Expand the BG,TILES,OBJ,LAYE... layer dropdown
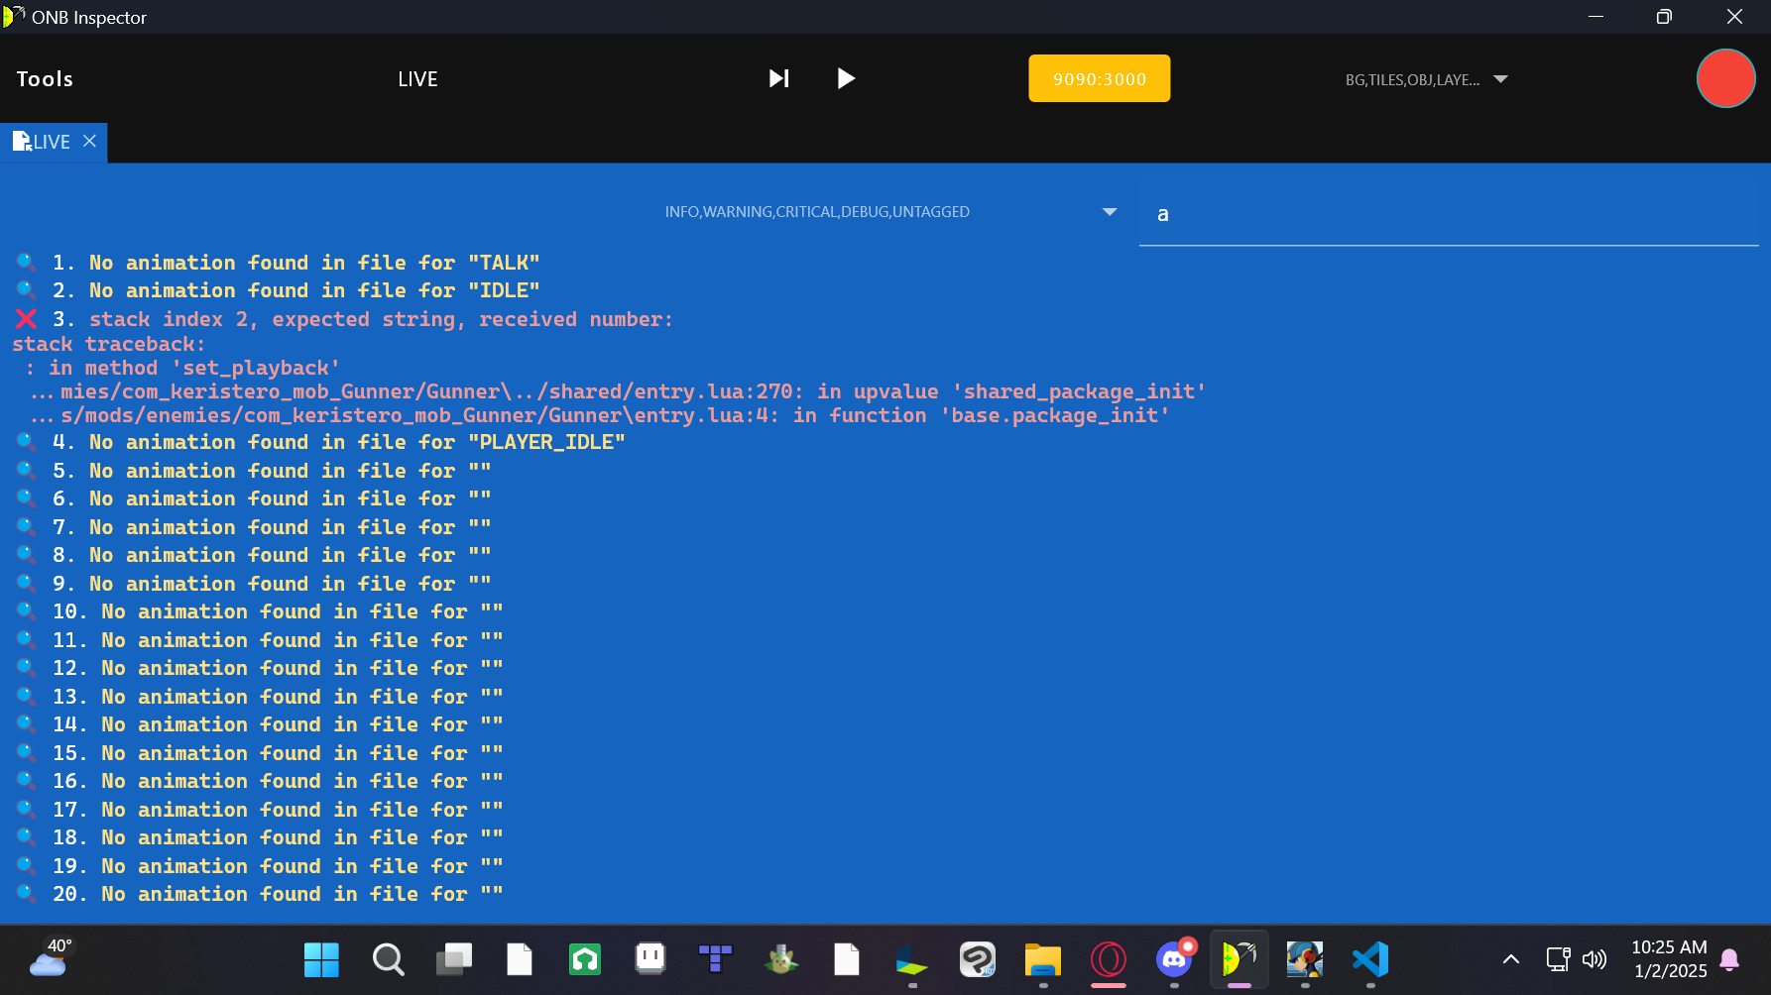The height and width of the screenshot is (995, 1771). point(1426,80)
